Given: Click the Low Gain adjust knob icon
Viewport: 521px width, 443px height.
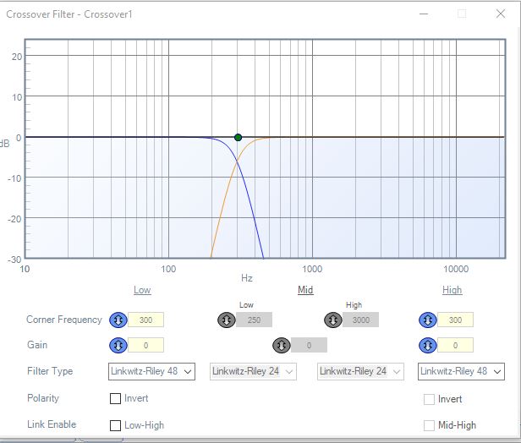Looking at the screenshot, I should (x=118, y=346).
